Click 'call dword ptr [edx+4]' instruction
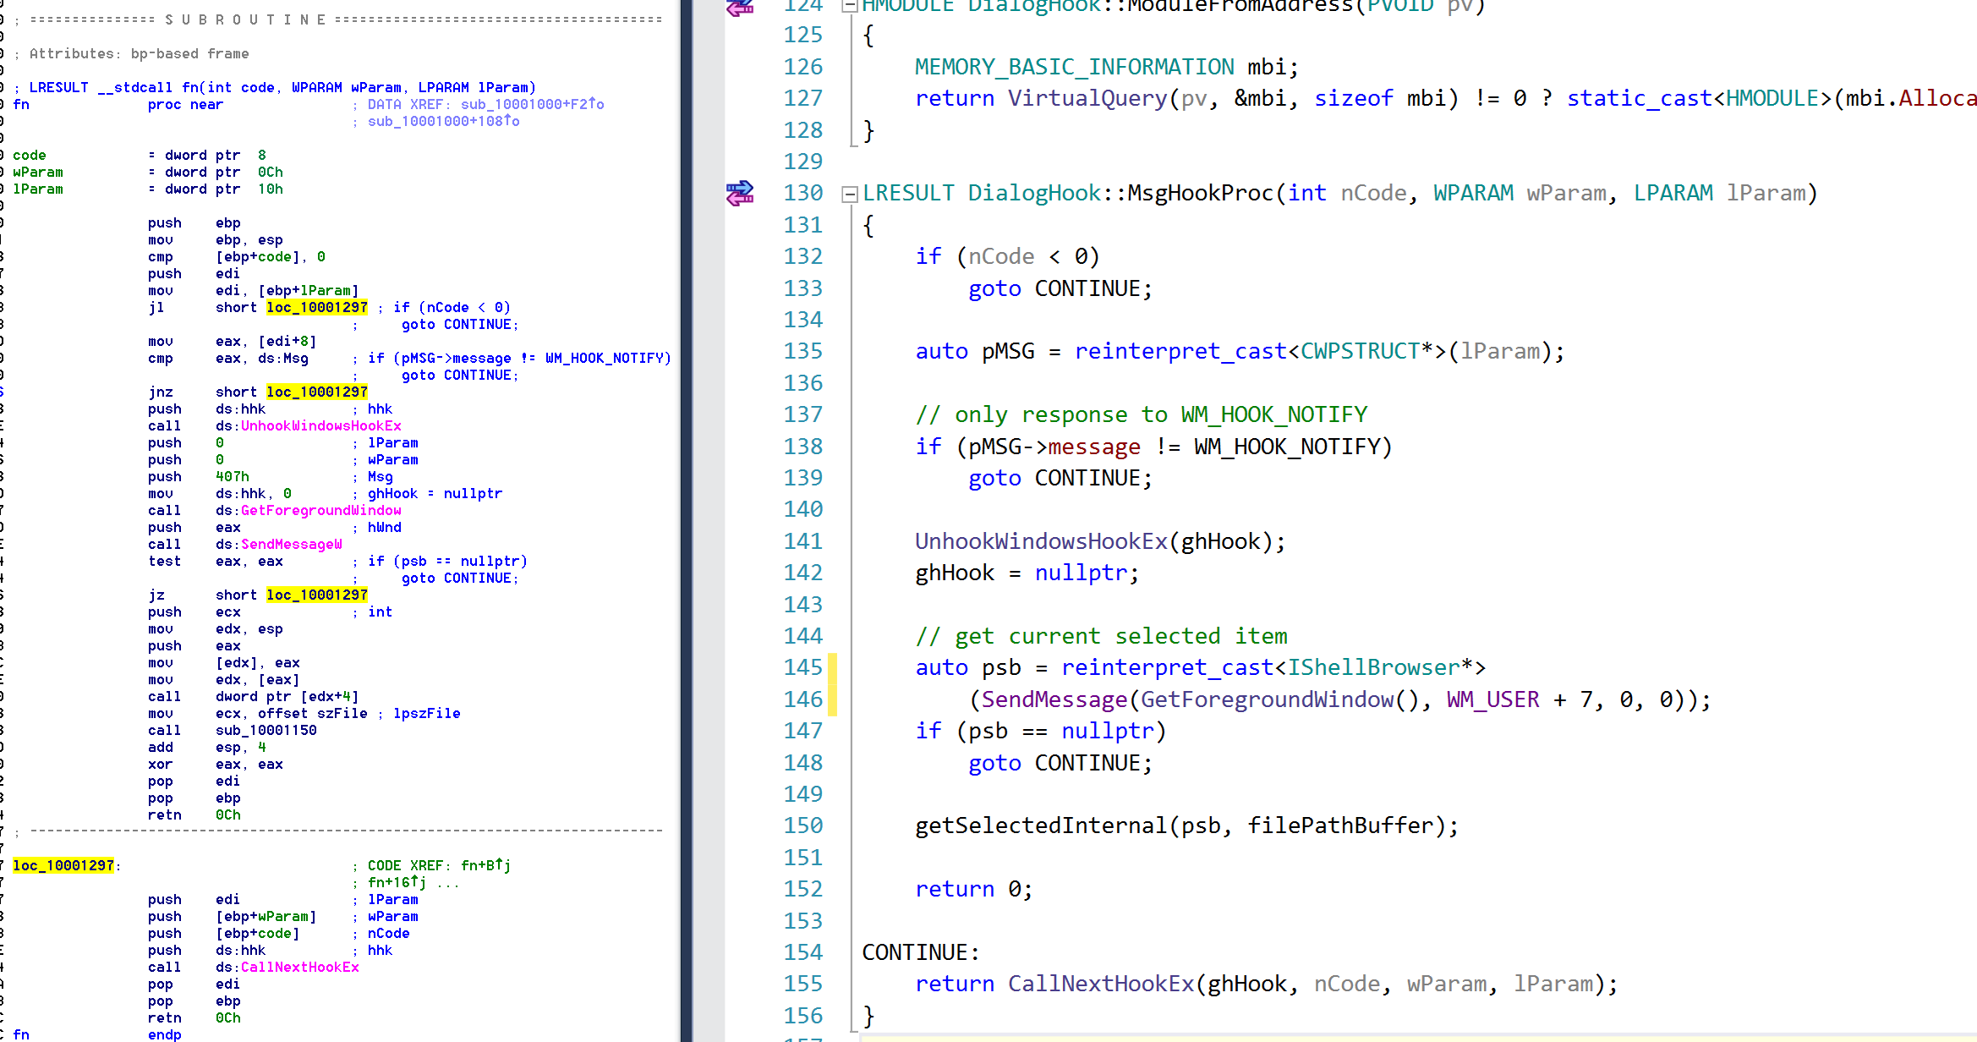This screenshot has width=1977, height=1042. click(254, 696)
